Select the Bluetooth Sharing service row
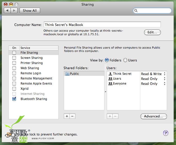Image resolution: width=176 pixels, height=145 pixels. click(33, 99)
